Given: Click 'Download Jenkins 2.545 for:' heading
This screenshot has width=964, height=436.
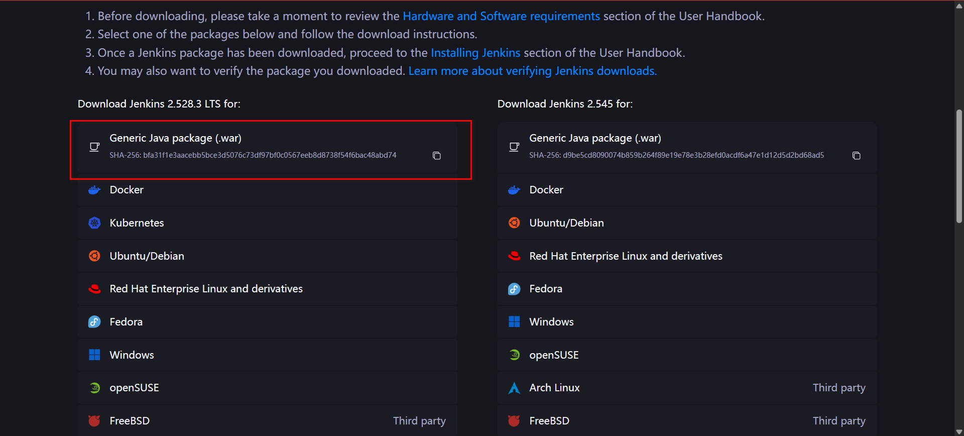Looking at the screenshot, I should [565, 104].
